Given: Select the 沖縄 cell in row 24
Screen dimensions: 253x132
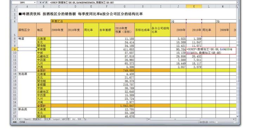Looking at the screenshot, I should [x=44, y=102].
